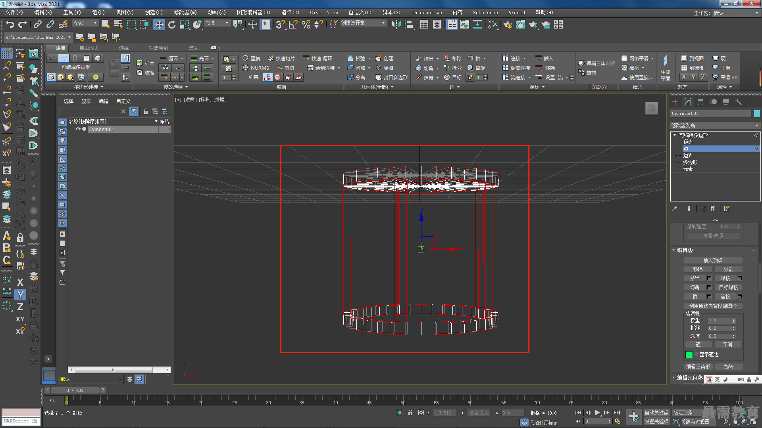Click the Bind to Space Warp icon

pyautogui.click(x=63, y=25)
